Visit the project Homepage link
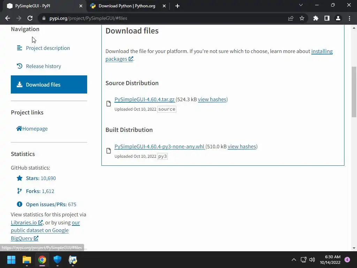This screenshot has height=268, width=357. [35, 128]
